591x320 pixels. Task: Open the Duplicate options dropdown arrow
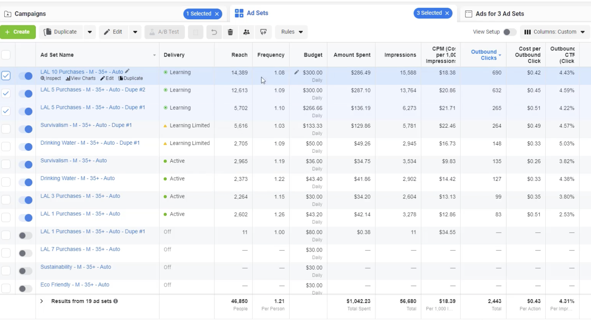tap(90, 32)
